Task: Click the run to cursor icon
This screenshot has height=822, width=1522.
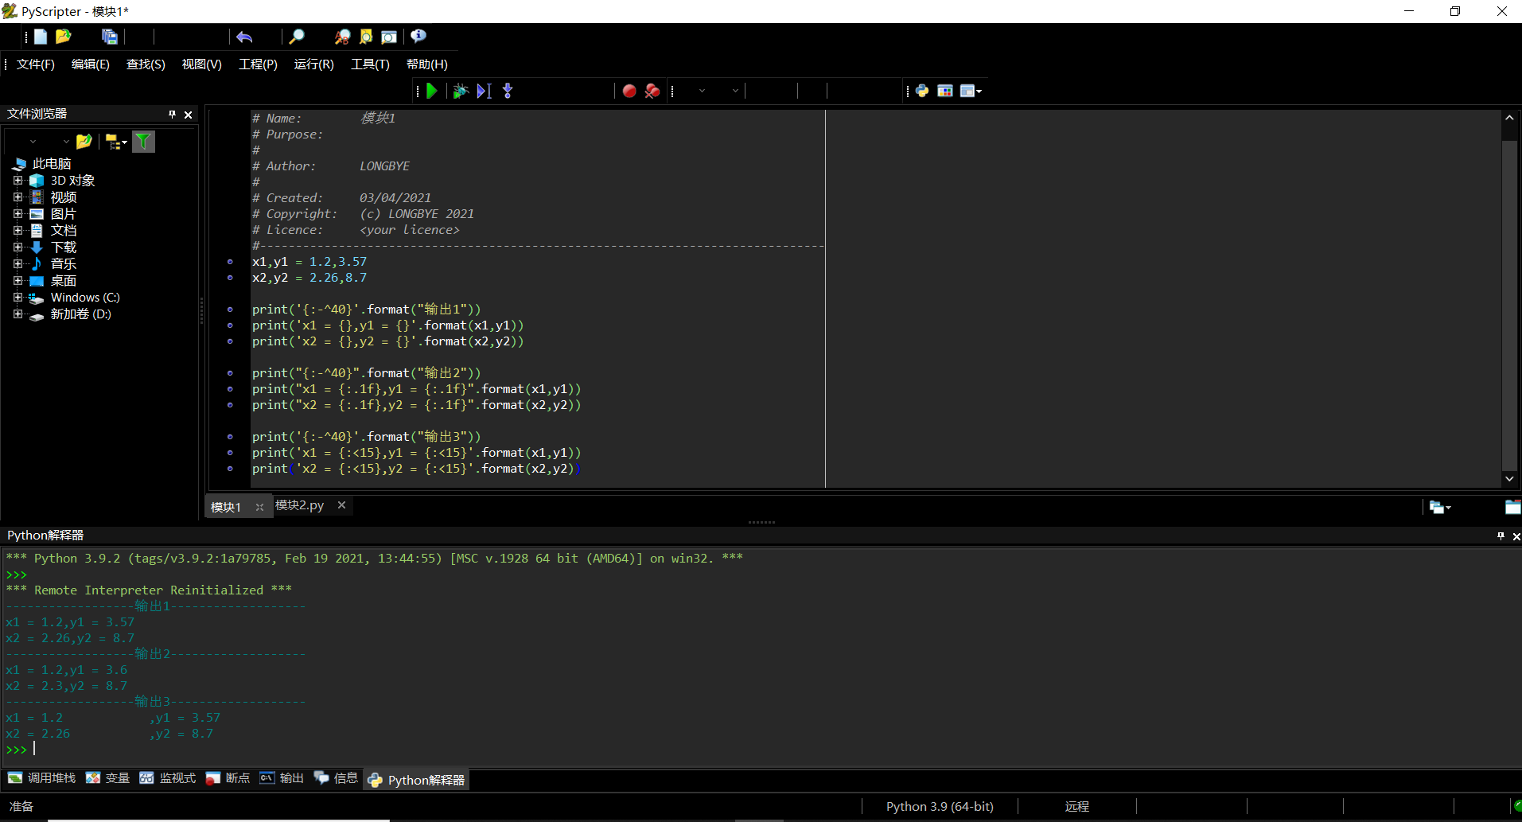Action: 484,91
